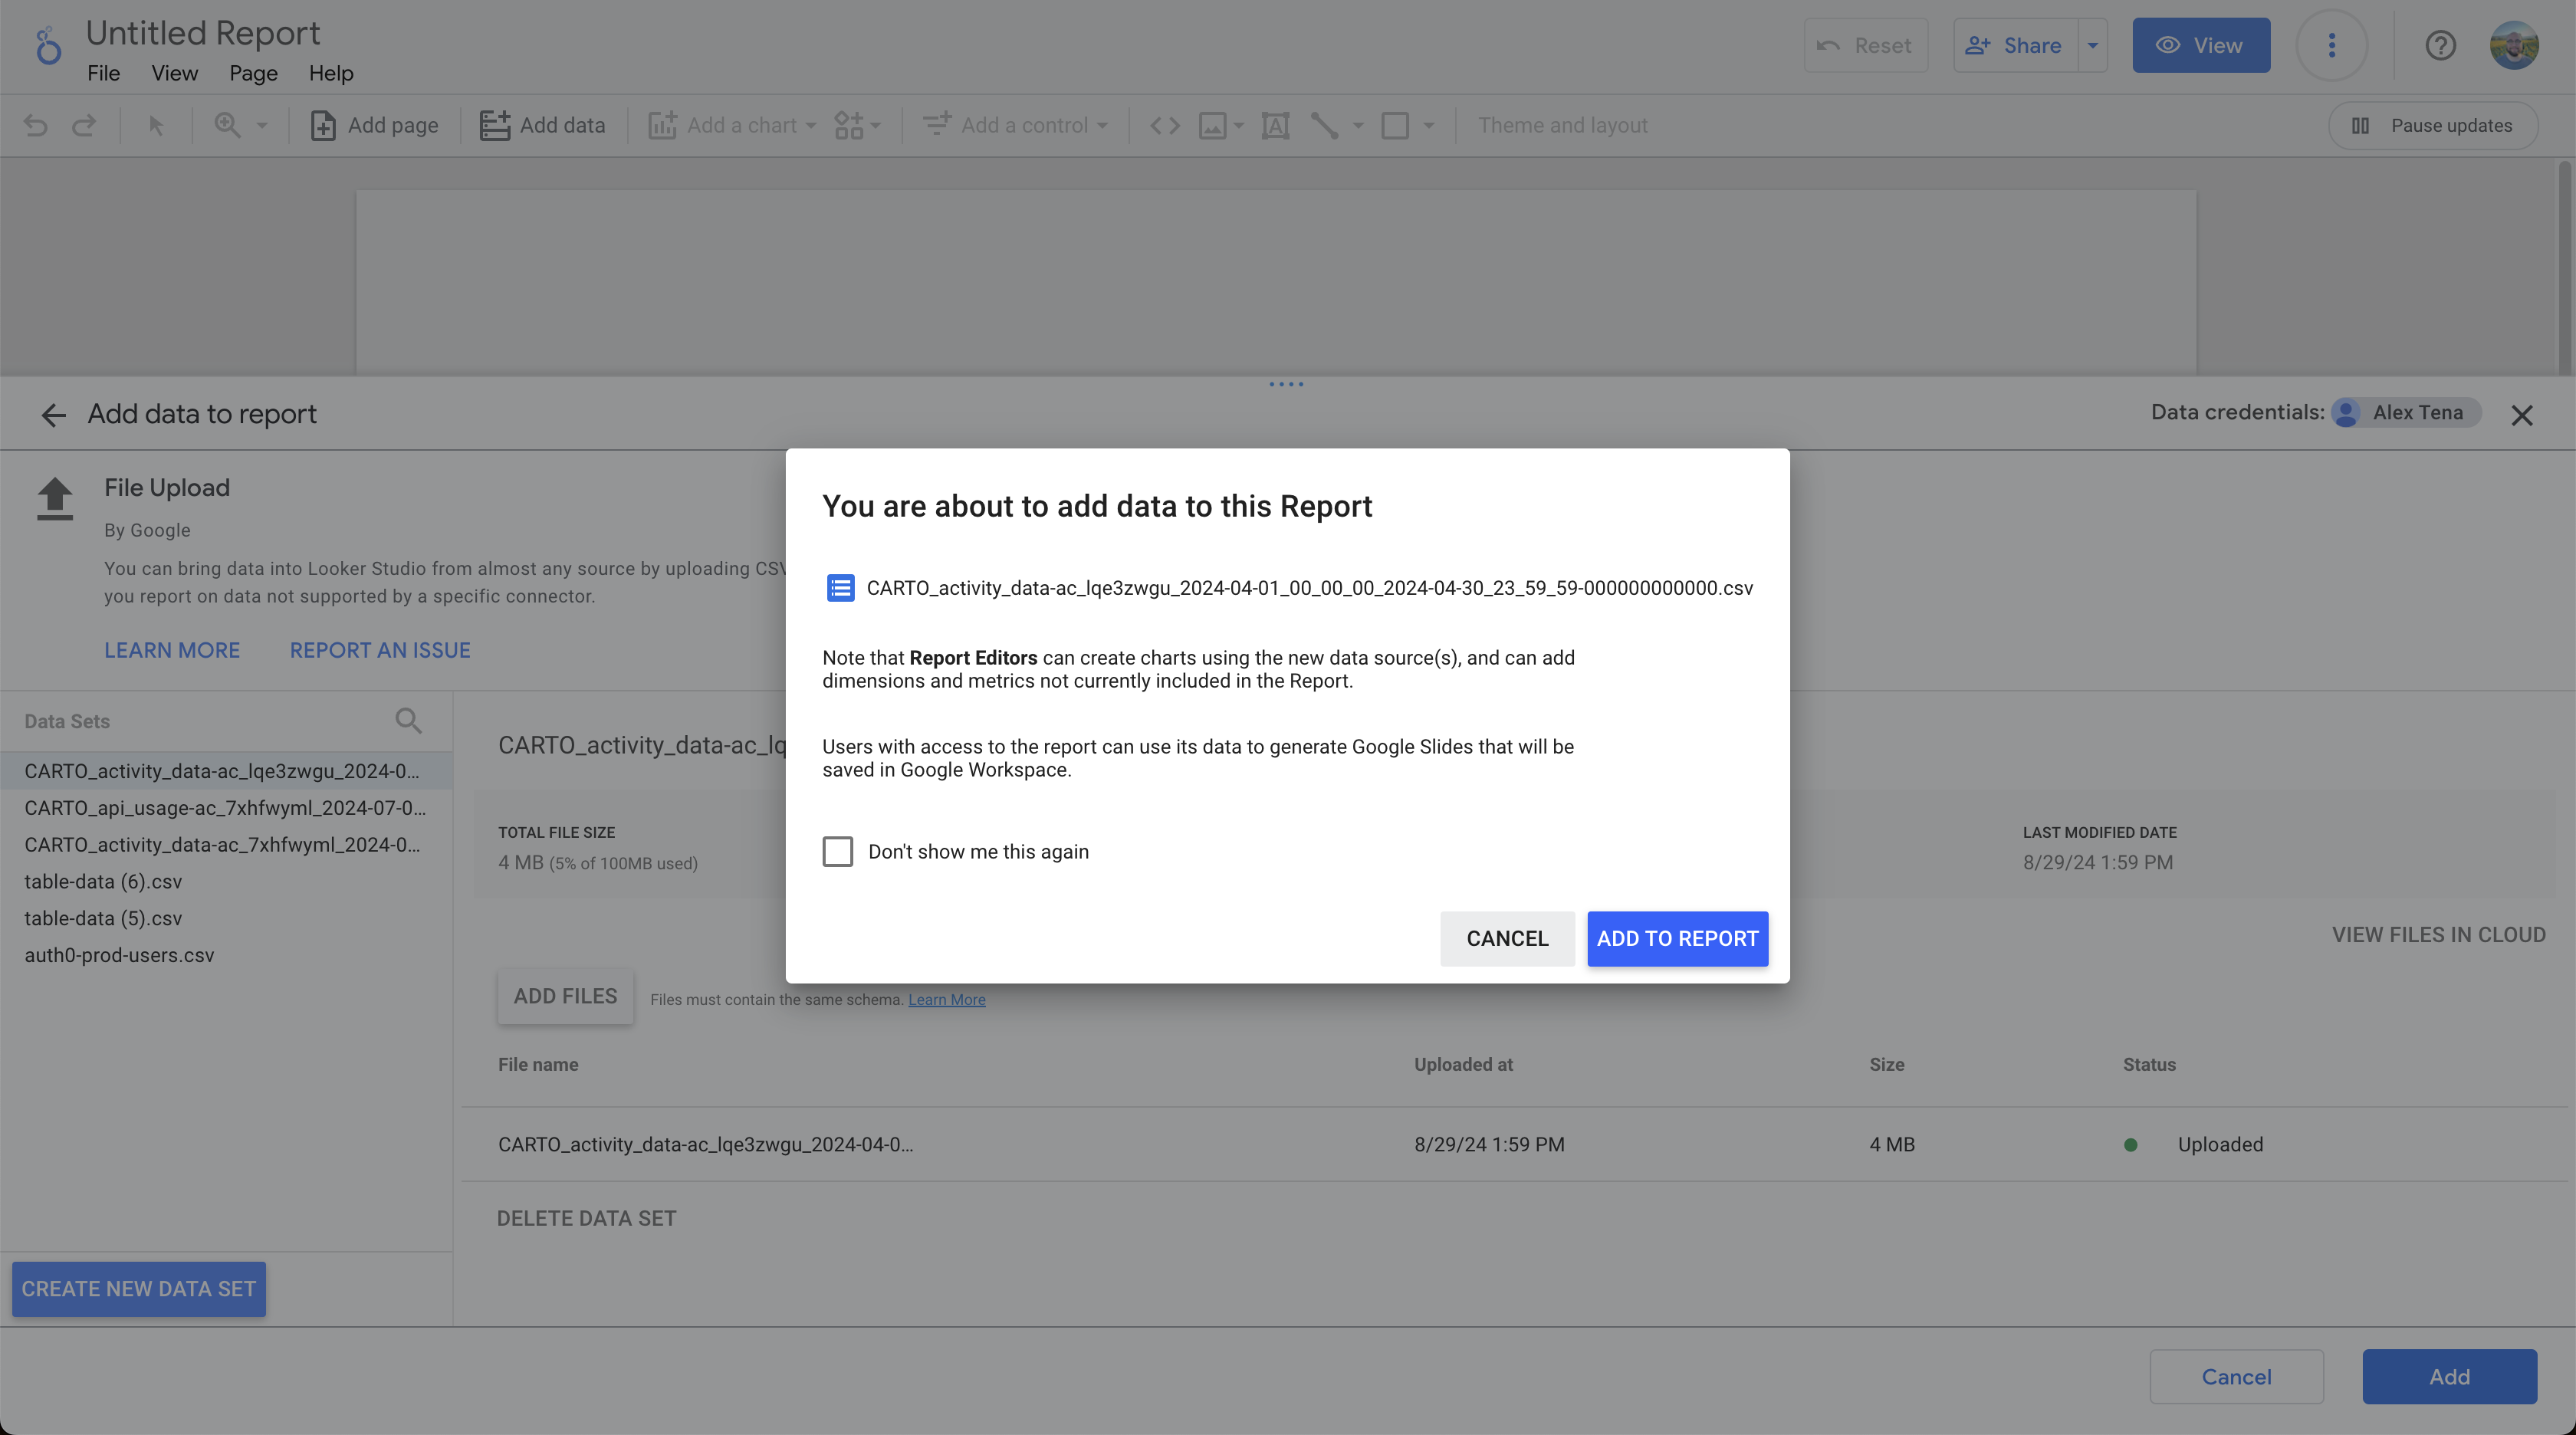Select the table-data (6).csv data set
Screen dimensions: 2576x1435
[103, 882]
